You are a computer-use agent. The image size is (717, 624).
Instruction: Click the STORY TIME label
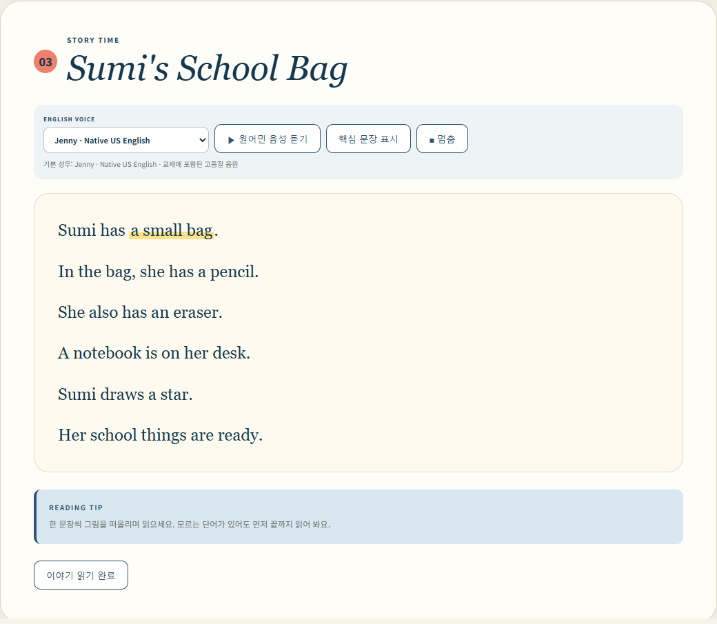coord(93,40)
